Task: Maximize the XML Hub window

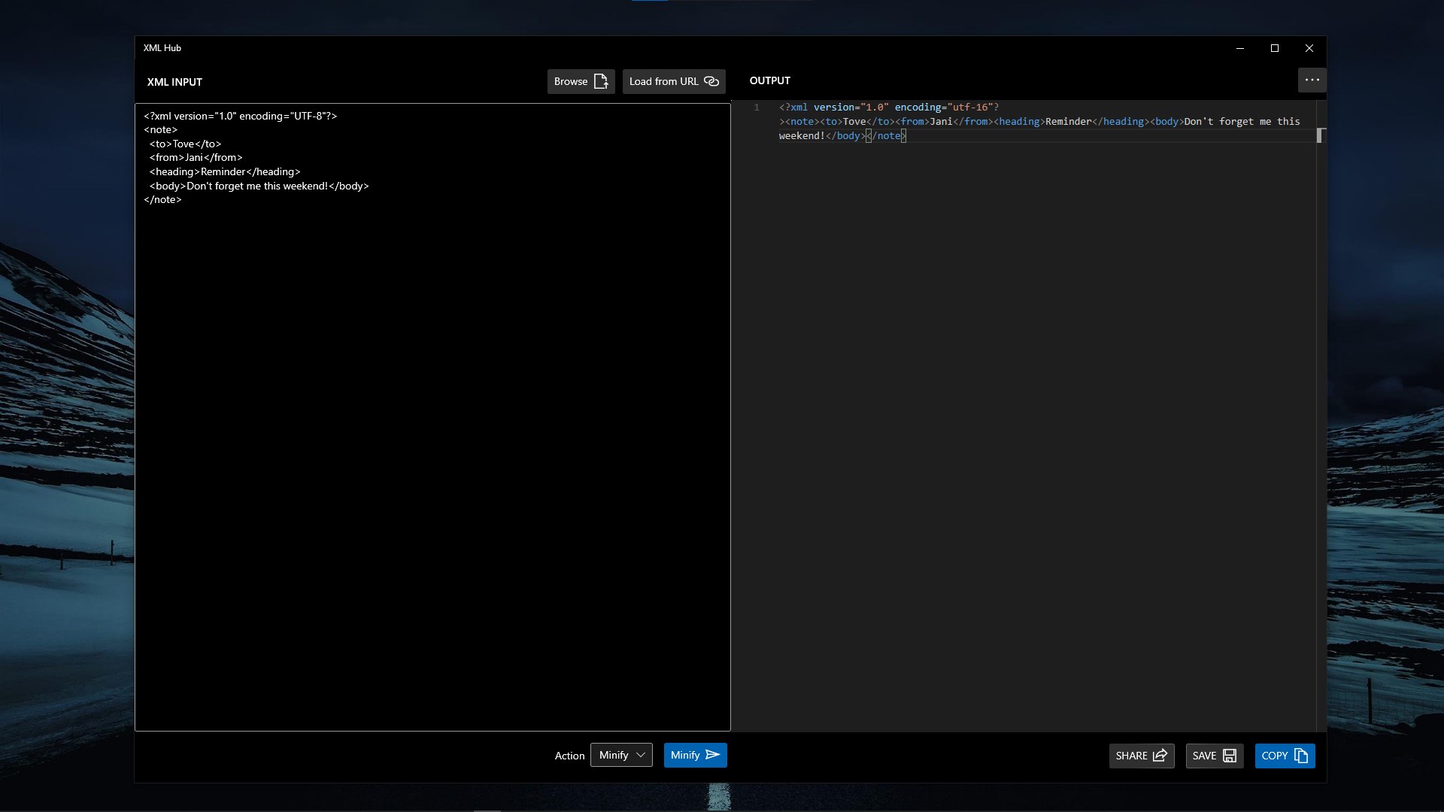Action: [1275, 48]
